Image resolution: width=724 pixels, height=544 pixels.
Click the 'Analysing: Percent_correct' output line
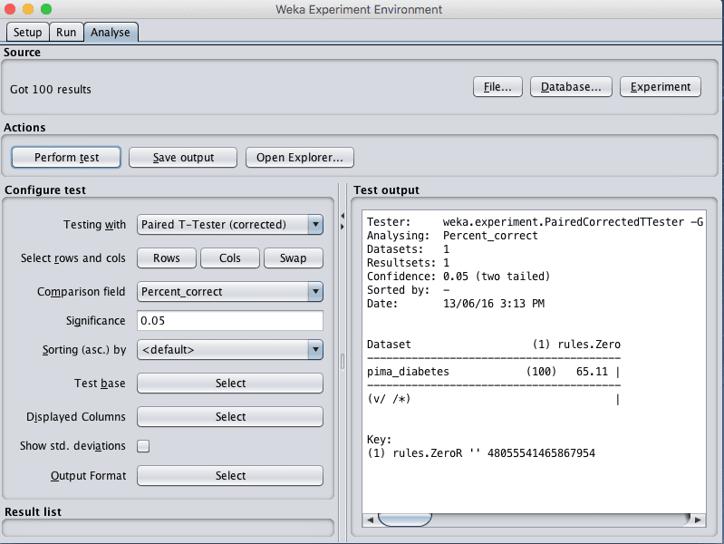[452, 236]
